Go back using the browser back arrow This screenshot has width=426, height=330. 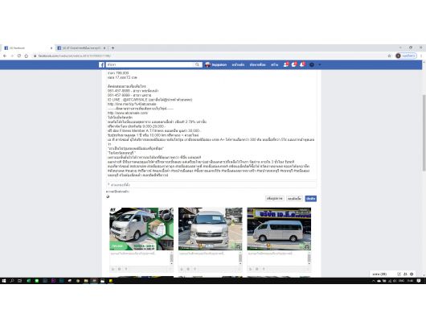coord(5,56)
